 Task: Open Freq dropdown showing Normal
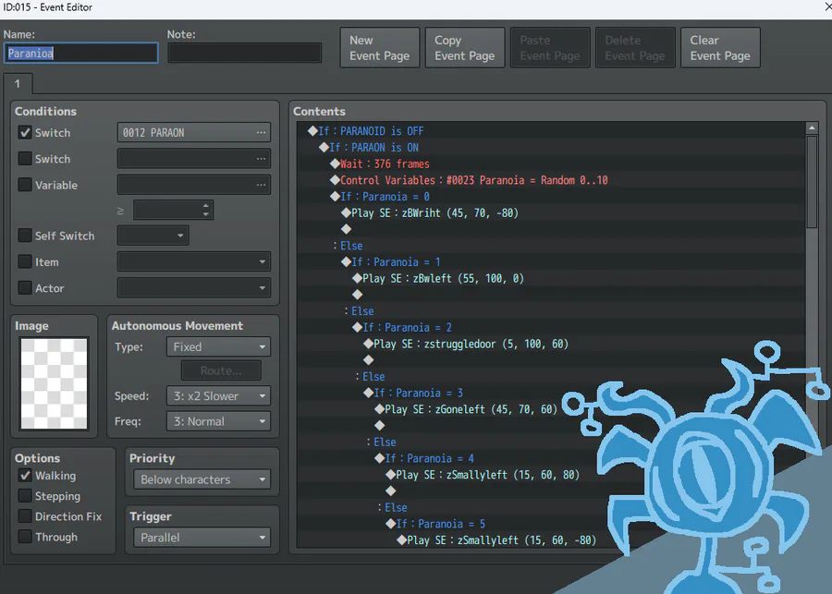click(218, 421)
